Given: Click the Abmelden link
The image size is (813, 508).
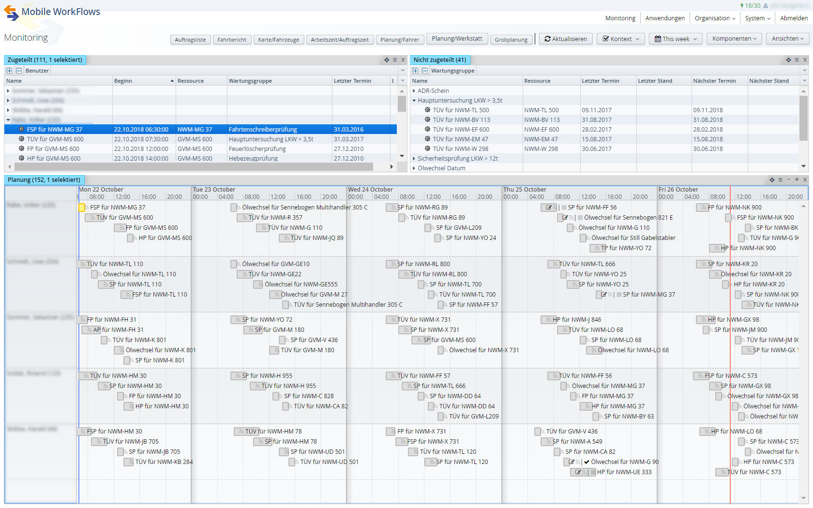Looking at the screenshot, I should coord(794,18).
